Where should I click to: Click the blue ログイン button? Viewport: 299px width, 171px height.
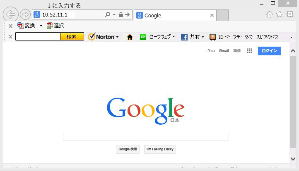tap(269, 51)
